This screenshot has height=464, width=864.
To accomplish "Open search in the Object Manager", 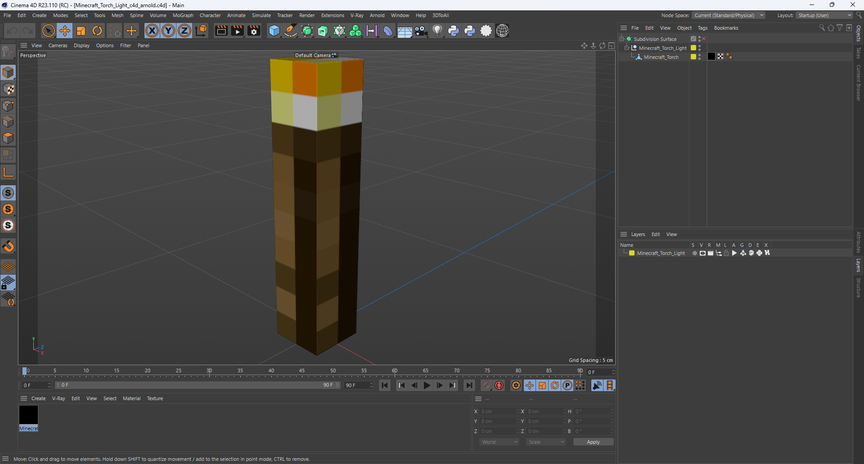I will (822, 28).
